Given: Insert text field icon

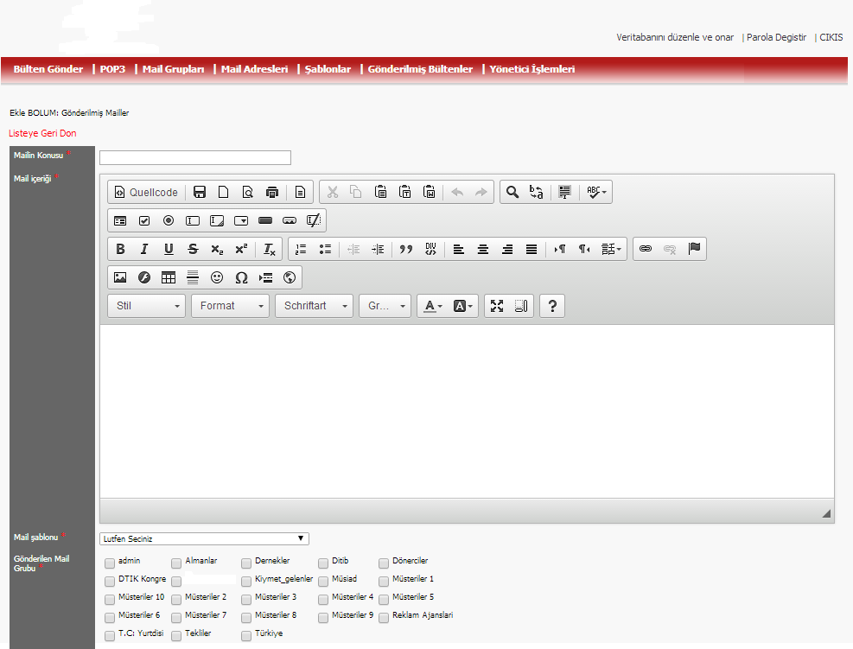Looking at the screenshot, I should [x=193, y=220].
